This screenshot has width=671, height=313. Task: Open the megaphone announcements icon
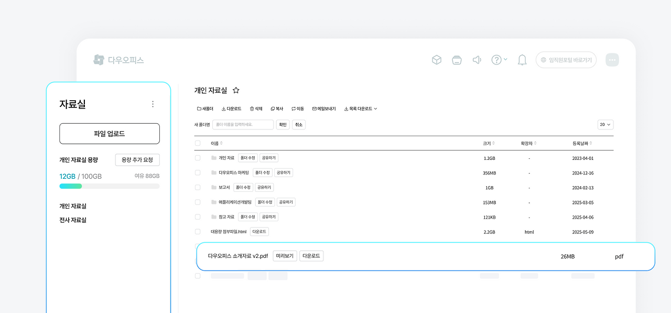(x=477, y=60)
